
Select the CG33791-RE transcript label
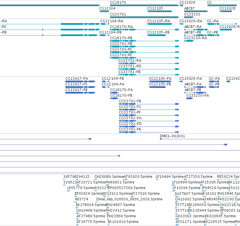pyautogui.click(x=130, y=72)
